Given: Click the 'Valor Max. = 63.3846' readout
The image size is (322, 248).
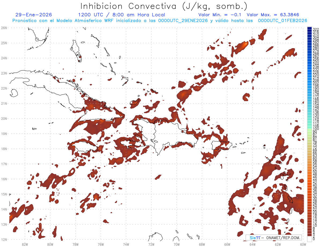Looking at the screenshot, I should click(273, 15).
